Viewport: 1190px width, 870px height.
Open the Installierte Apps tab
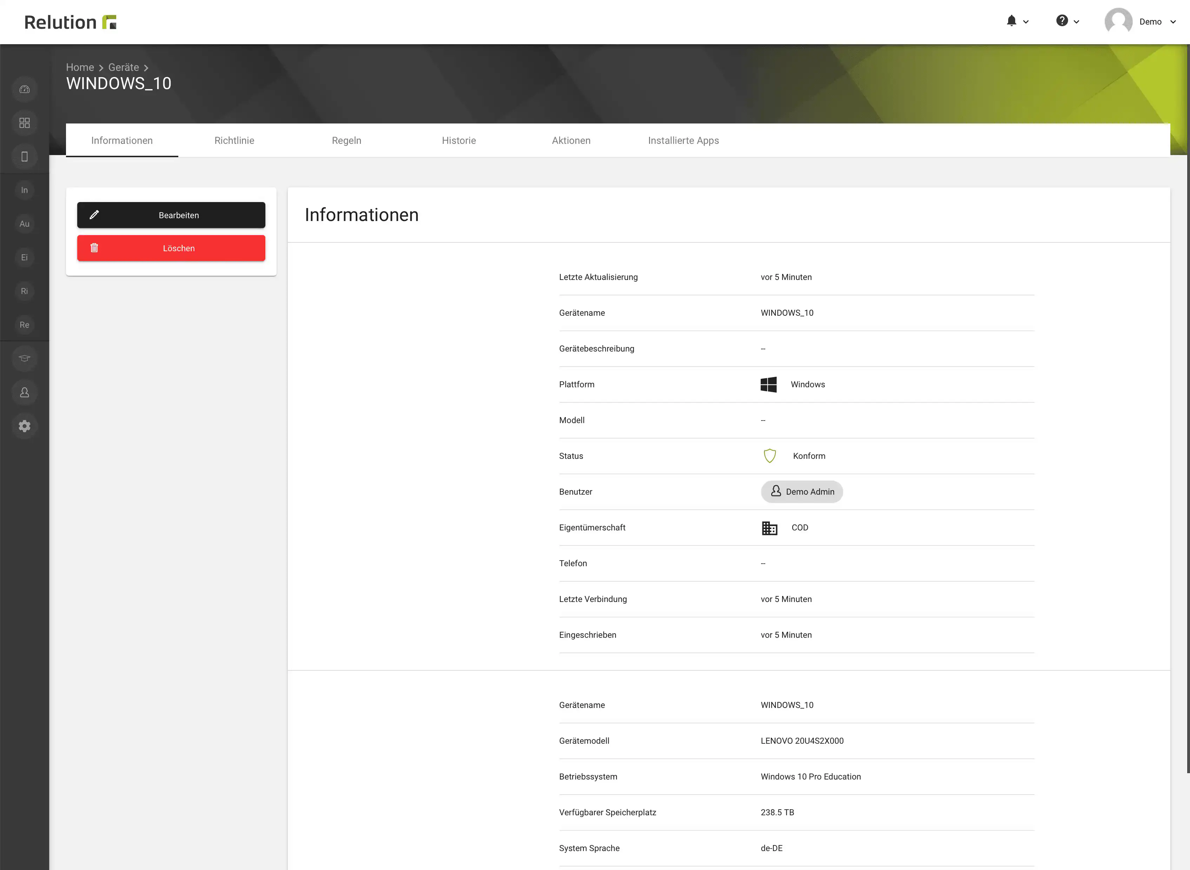point(683,141)
